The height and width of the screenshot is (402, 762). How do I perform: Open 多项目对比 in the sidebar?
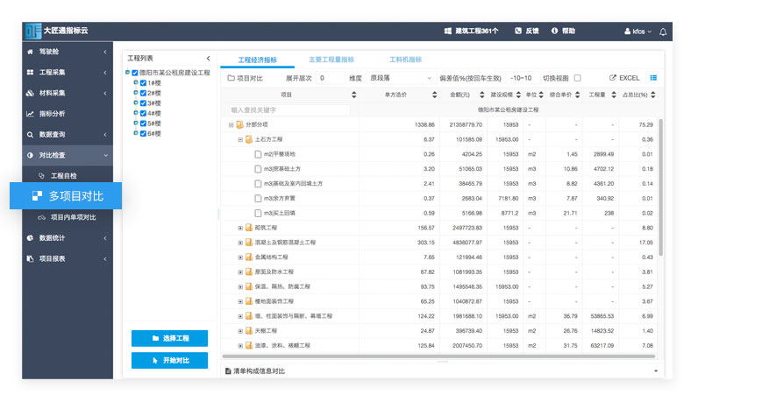(x=66, y=196)
